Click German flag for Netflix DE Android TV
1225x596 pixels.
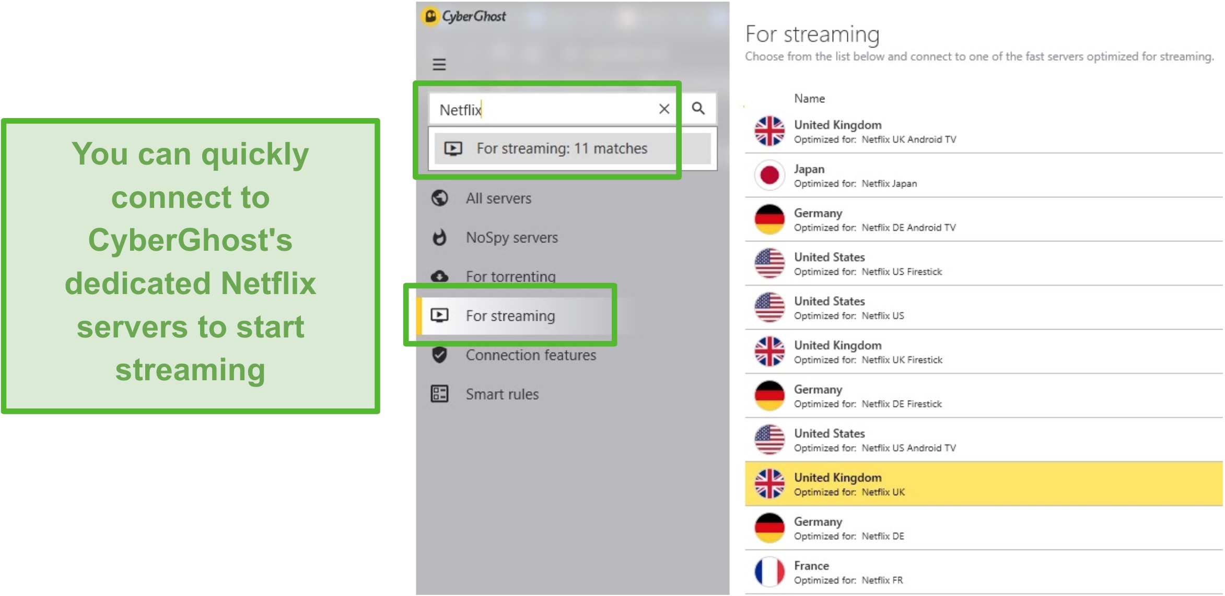769,219
